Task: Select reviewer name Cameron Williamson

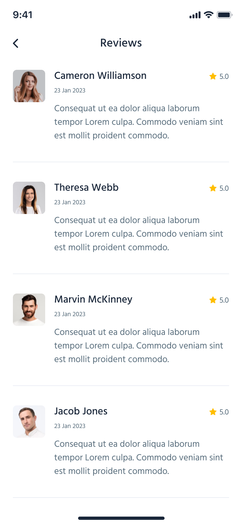Action: (x=100, y=76)
